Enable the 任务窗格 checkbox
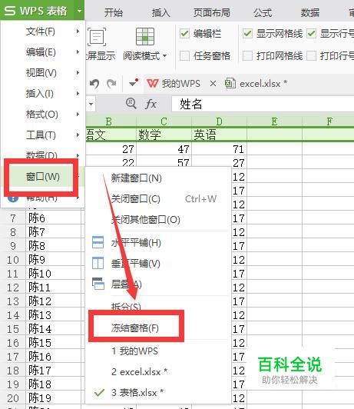This screenshot has height=409, width=354. point(184,55)
